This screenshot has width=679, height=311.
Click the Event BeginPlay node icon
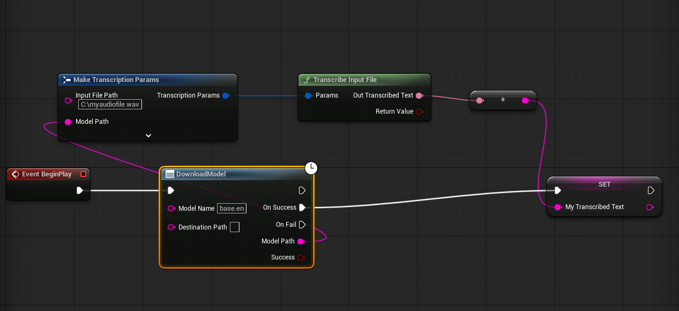(16, 174)
